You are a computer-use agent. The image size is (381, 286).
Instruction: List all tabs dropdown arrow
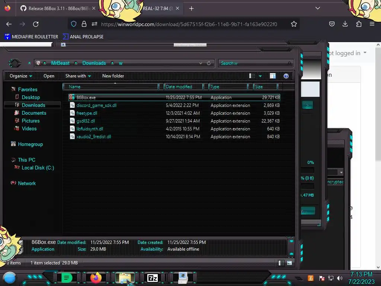click(318, 8)
